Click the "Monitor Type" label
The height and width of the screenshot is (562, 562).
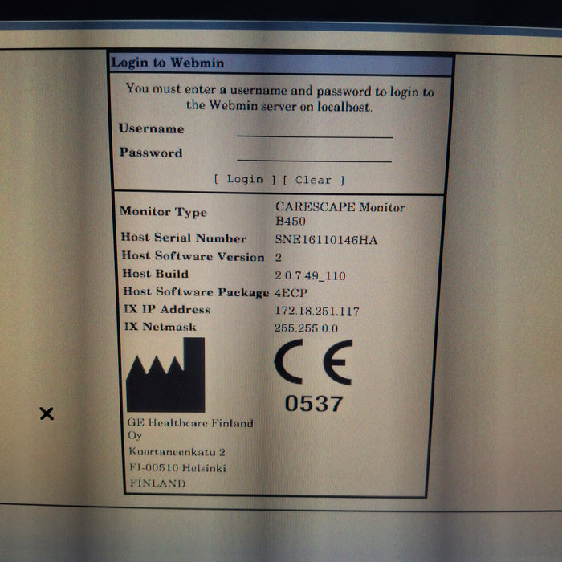(x=164, y=211)
